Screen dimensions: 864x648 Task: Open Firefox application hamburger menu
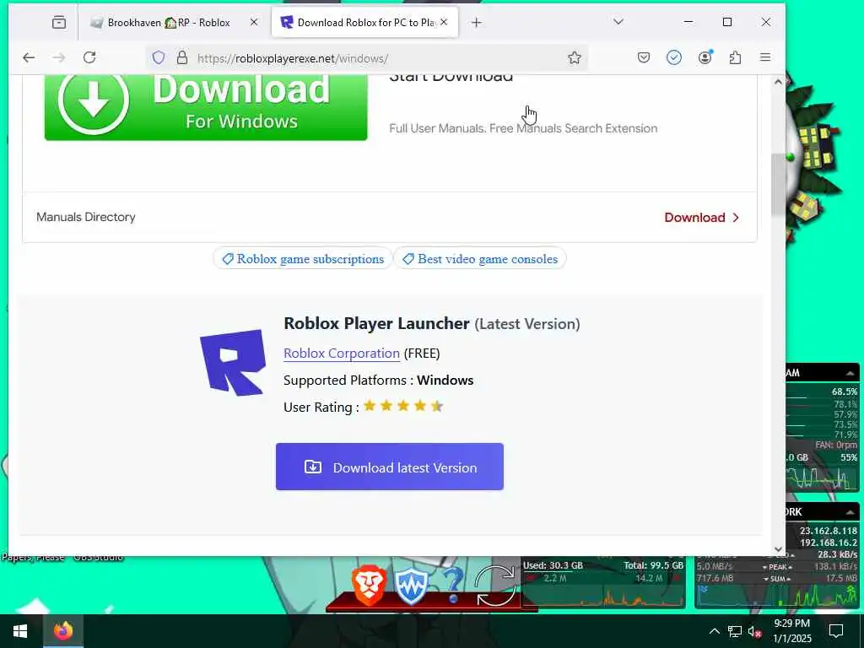coord(765,57)
